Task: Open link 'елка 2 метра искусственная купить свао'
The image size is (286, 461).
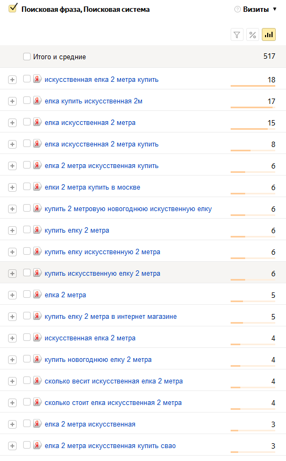Action: coord(110,446)
